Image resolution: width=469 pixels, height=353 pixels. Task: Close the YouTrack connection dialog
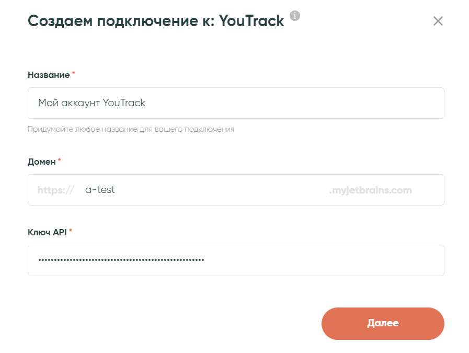[438, 21]
